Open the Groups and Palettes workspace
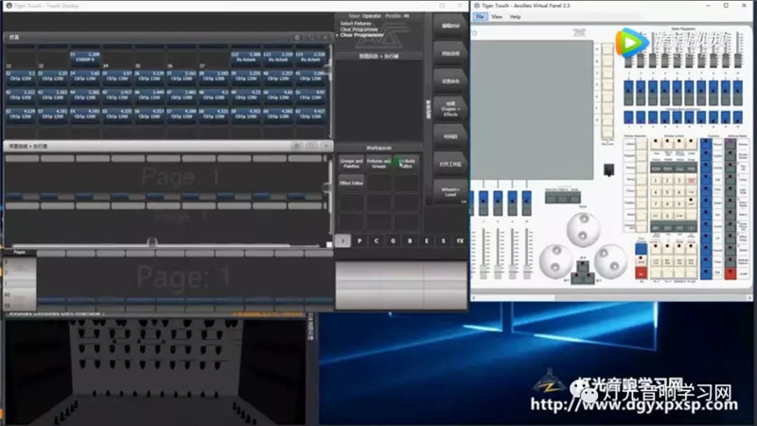Viewport: 757px width, 426px height. (x=351, y=164)
